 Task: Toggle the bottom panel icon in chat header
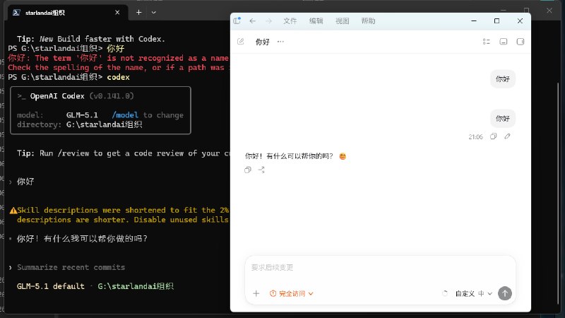[x=504, y=42]
